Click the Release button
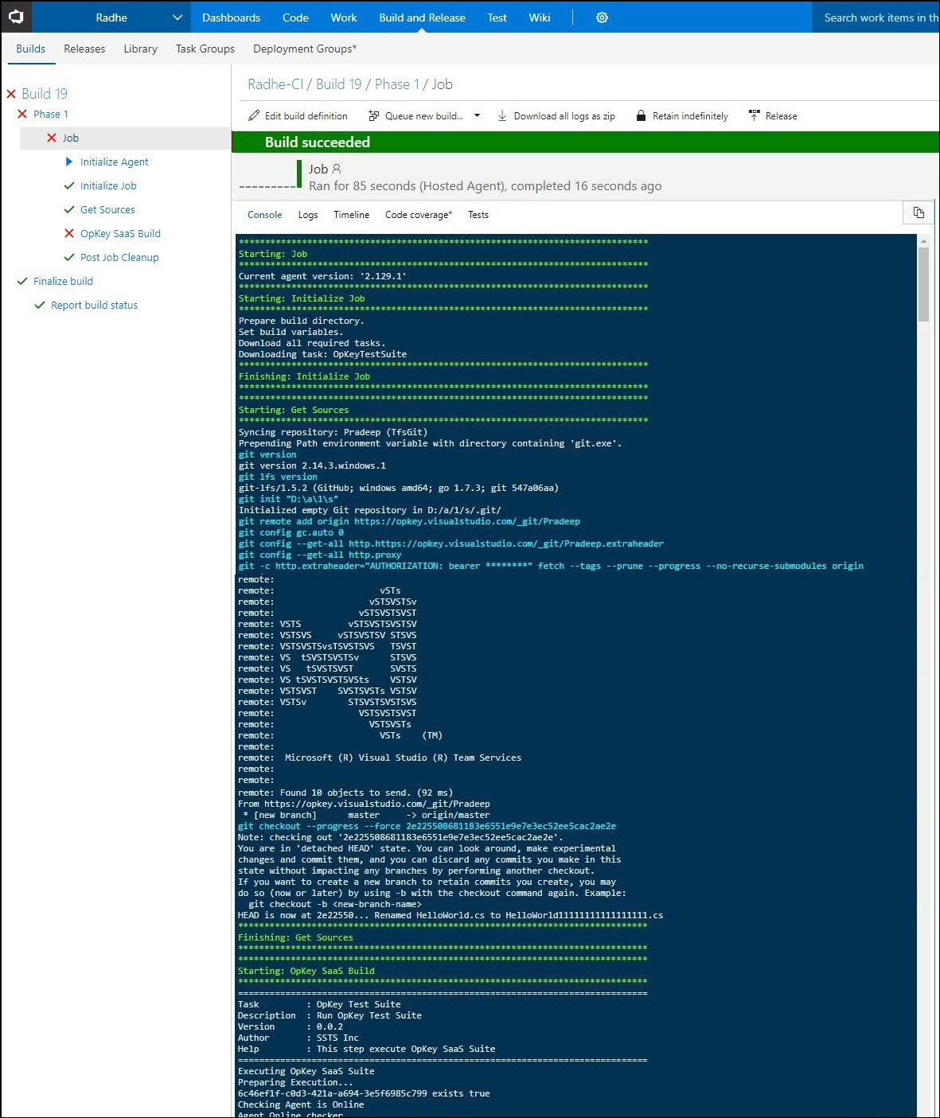This screenshot has width=940, height=1118. [773, 116]
